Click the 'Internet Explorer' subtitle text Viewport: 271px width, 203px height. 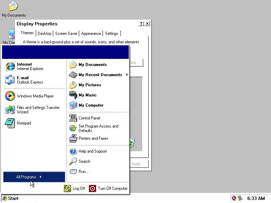[x=30, y=69]
